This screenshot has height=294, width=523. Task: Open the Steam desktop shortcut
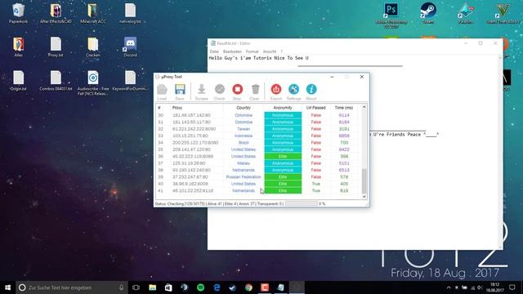click(x=428, y=13)
